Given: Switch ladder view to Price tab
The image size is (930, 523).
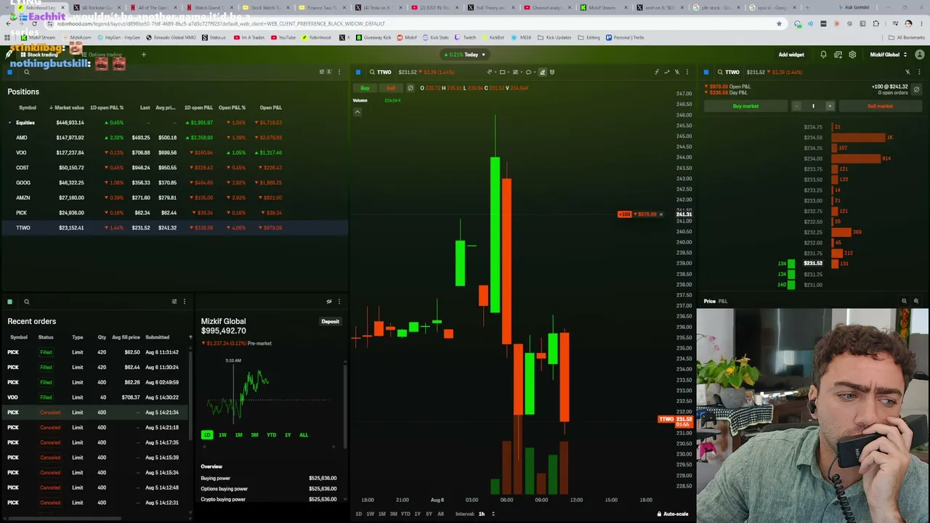Looking at the screenshot, I should coord(709,301).
